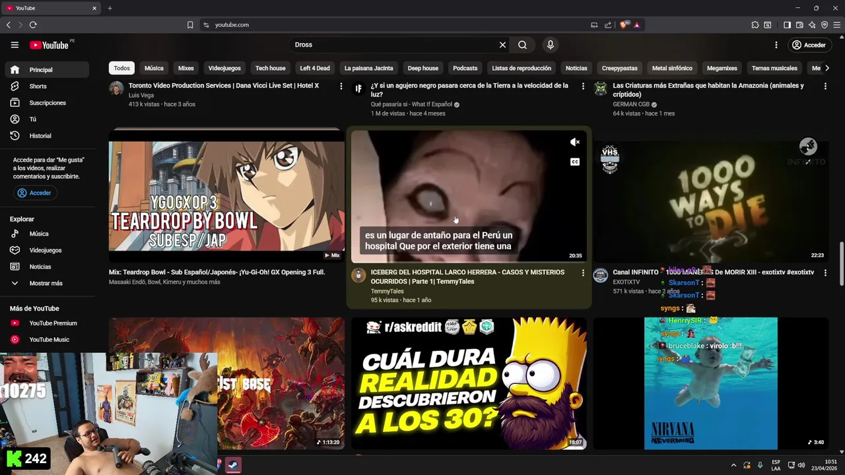Open Suscripciones in the sidebar
Screen dimensions: 845x475
pyautogui.click(x=46, y=103)
